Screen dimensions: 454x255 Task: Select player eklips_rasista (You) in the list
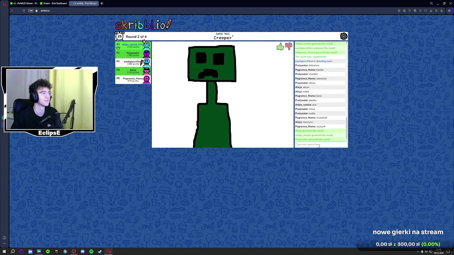click(x=133, y=45)
